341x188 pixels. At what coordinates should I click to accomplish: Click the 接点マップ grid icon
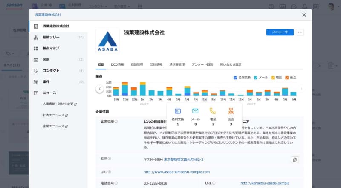(36, 49)
